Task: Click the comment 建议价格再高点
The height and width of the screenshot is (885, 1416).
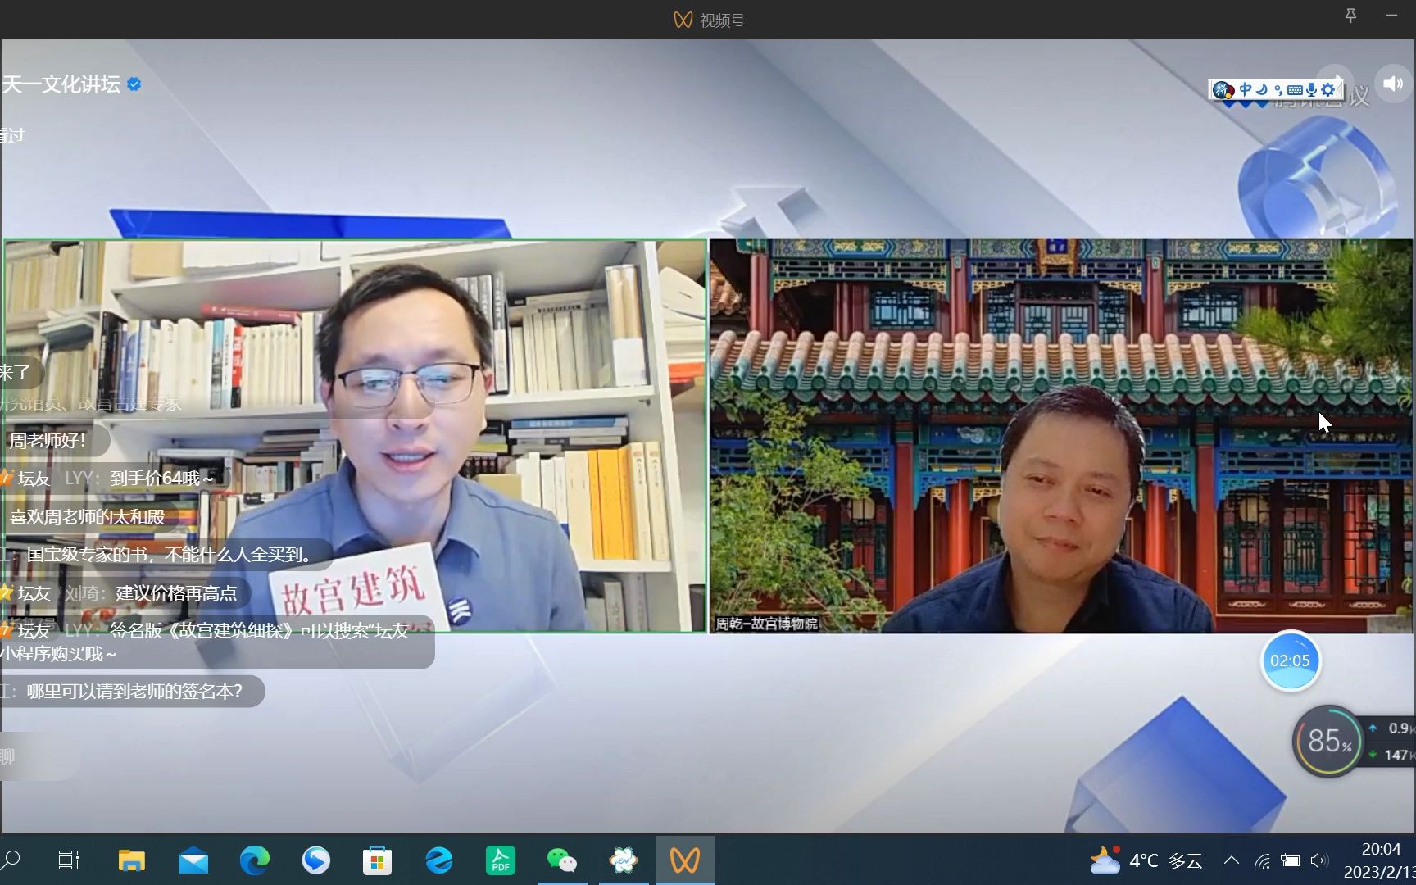Action: [x=176, y=593]
